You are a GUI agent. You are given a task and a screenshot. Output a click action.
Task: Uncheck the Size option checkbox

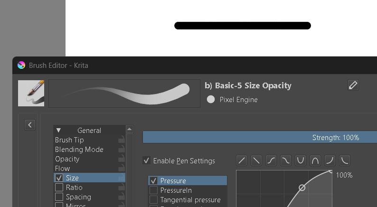pyautogui.click(x=59, y=178)
